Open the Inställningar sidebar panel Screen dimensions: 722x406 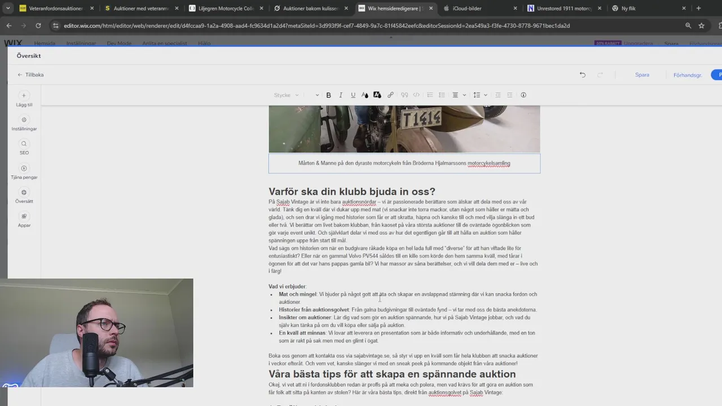pyautogui.click(x=24, y=123)
